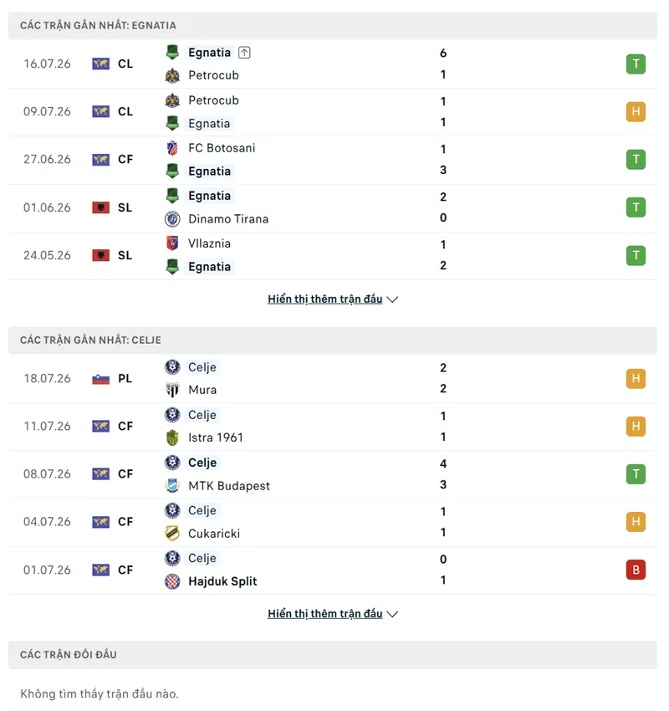The height and width of the screenshot is (711, 669).
Task: Click green T badge for Egnatia 6-1
Action: [636, 64]
